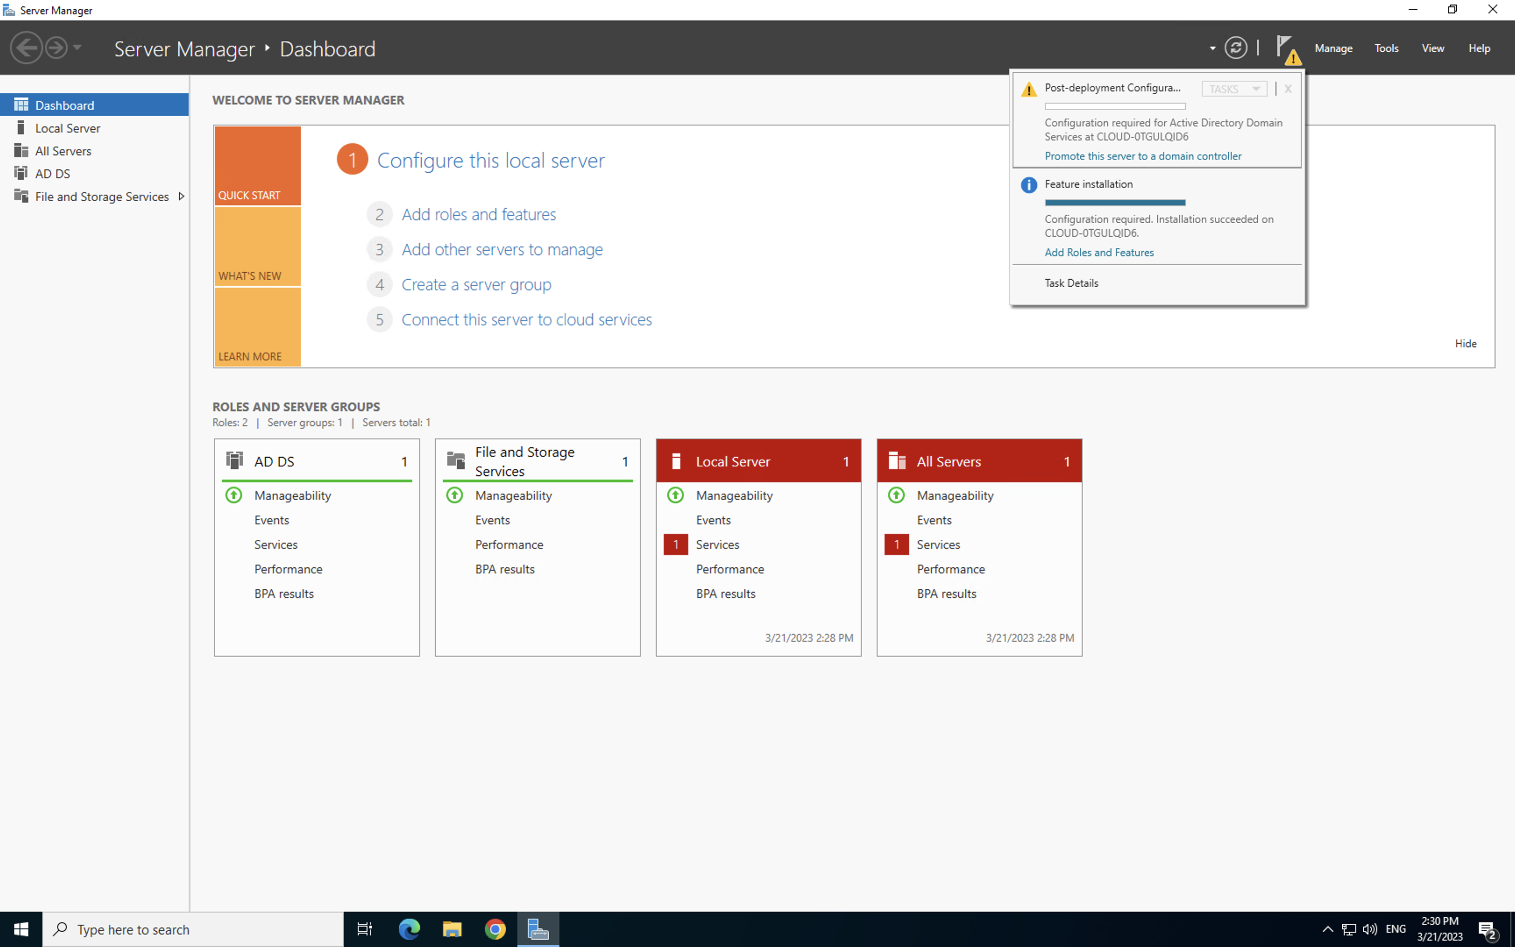Viewport: 1515px width, 947px height.
Task: Open Performance in All Servers tile
Action: click(x=951, y=570)
